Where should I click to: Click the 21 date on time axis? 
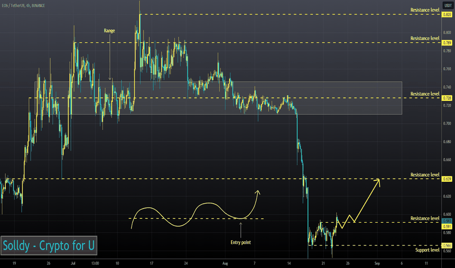323,263
